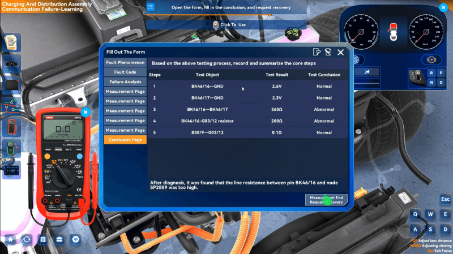Select gear D on the dashboard shifter
Viewport: 453px width, 254px height.
[441, 83]
